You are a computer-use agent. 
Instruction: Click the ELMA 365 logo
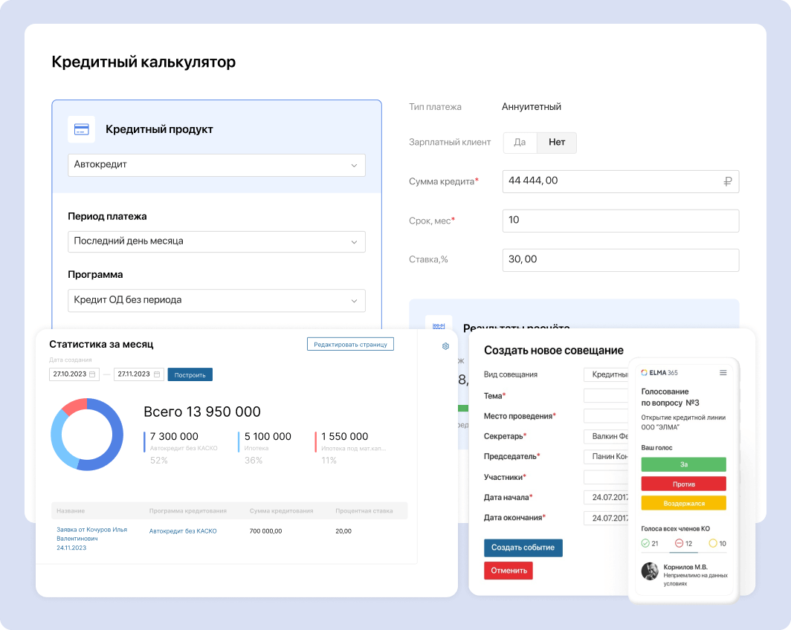(x=659, y=372)
